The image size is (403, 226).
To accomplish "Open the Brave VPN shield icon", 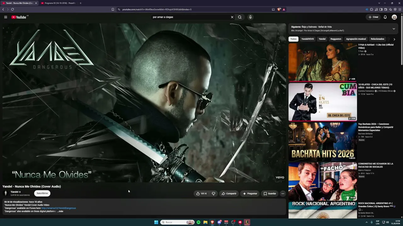I will pos(395,9).
